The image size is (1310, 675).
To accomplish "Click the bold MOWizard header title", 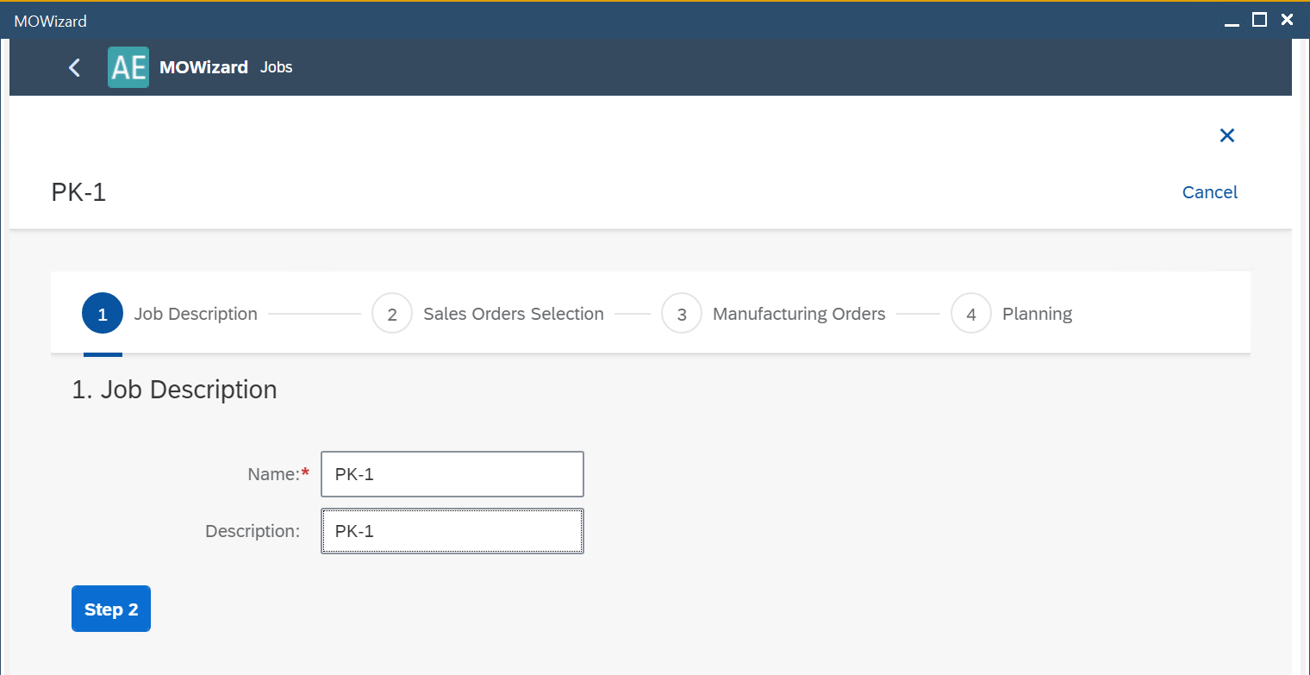I will [203, 67].
